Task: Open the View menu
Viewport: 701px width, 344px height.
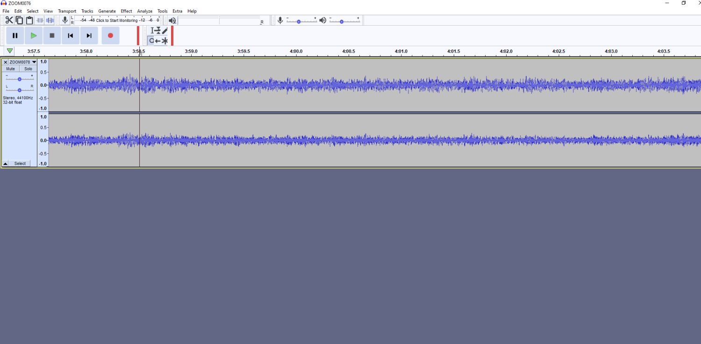Action: click(48, 11)
